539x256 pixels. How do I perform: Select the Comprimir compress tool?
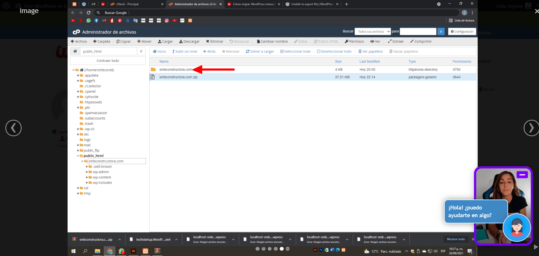[421, 41]
